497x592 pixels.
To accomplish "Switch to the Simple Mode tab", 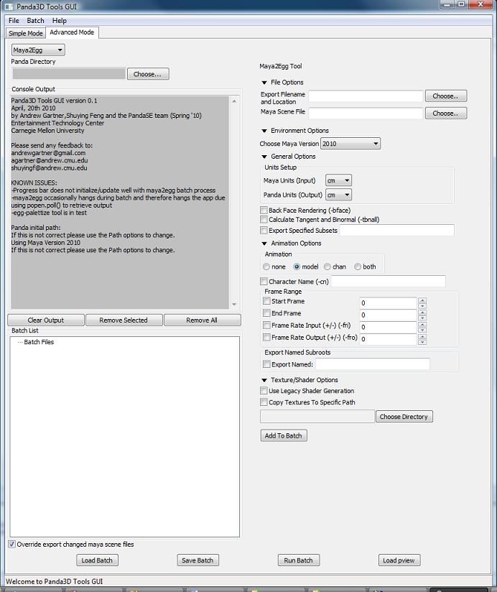I will pyautogui.click(x=26, y=33).
